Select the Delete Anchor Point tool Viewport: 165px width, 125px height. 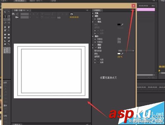9,27
